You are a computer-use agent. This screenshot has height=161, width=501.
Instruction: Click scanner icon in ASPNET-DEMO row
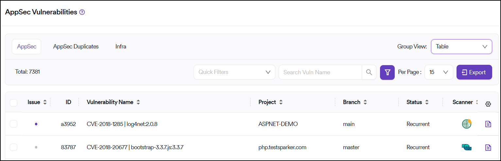[x=467, y=124]
